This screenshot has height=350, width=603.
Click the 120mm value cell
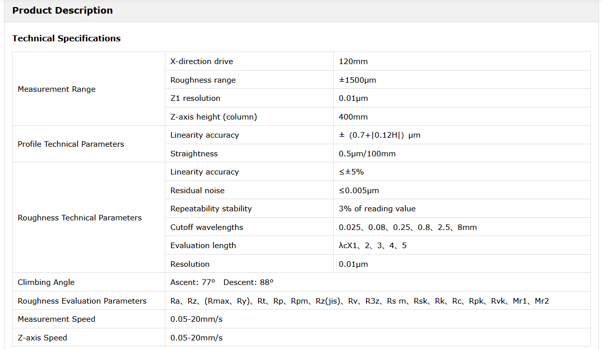coord(353,62)
